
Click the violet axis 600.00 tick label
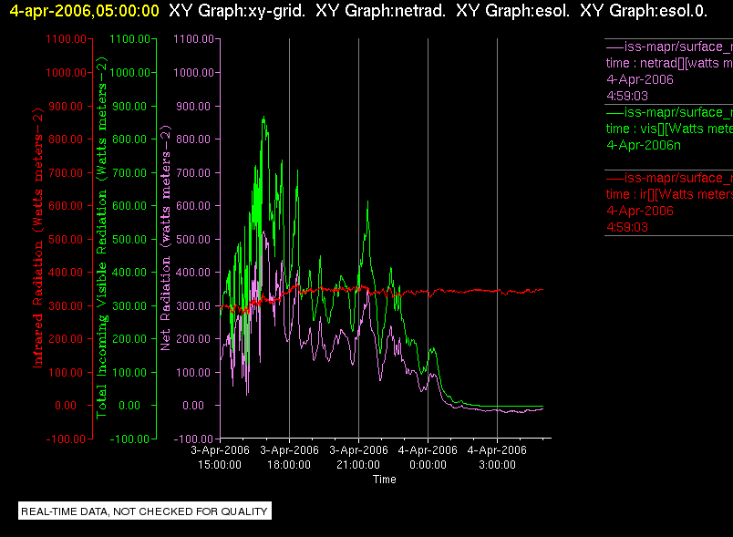coord(193,206)
